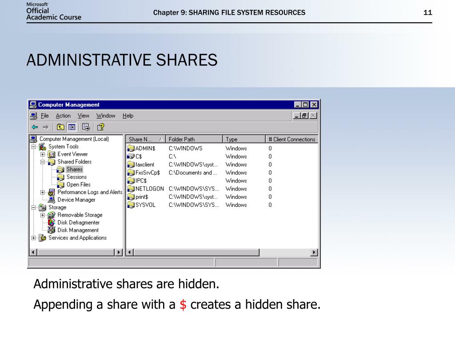The height and width of the screenshot is (341, 455).
Task: Open the Help menu
Action: [x=128, y=116]
